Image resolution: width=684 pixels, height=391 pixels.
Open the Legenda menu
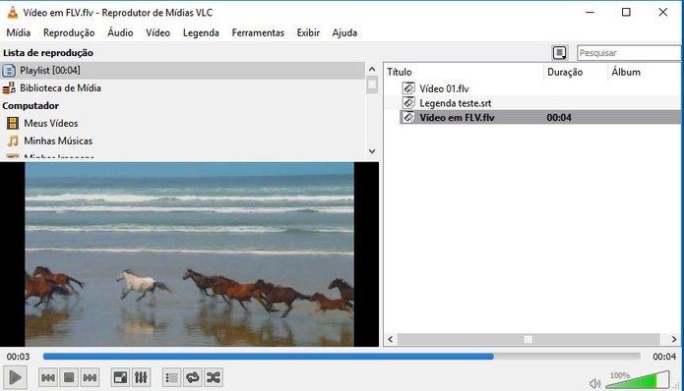click(x=201, y=32)
